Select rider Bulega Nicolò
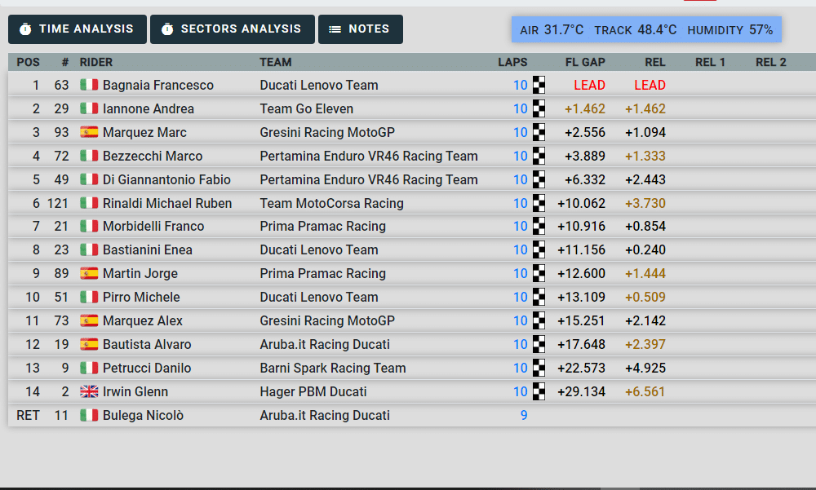 click(x=143, y=415)
